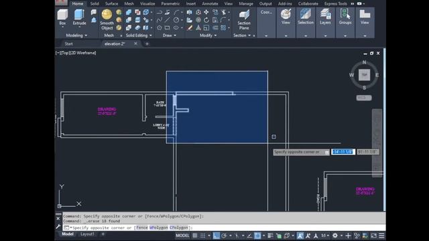The width and height of the screenshot is (429, 241).
Task: Switch to the Surface ribbon tab
Action: click(x=111, y=3)
